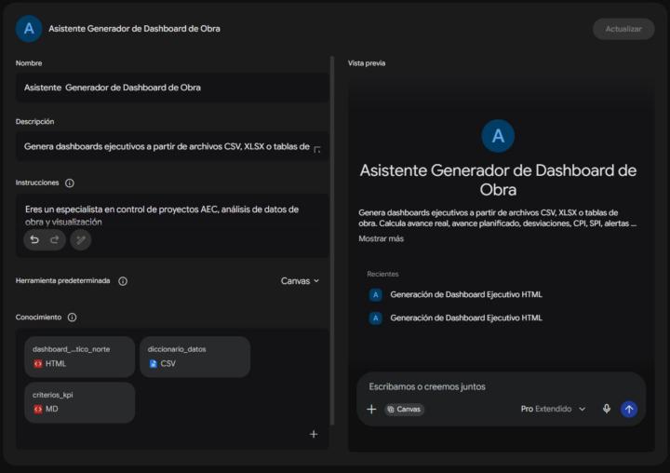670x473 pixels.
Task: Click into the Instrucciones text area
Action: click(172, 215)
